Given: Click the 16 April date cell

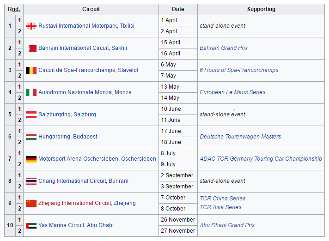Looking at the screenshot, I should [x=178, y=54].
